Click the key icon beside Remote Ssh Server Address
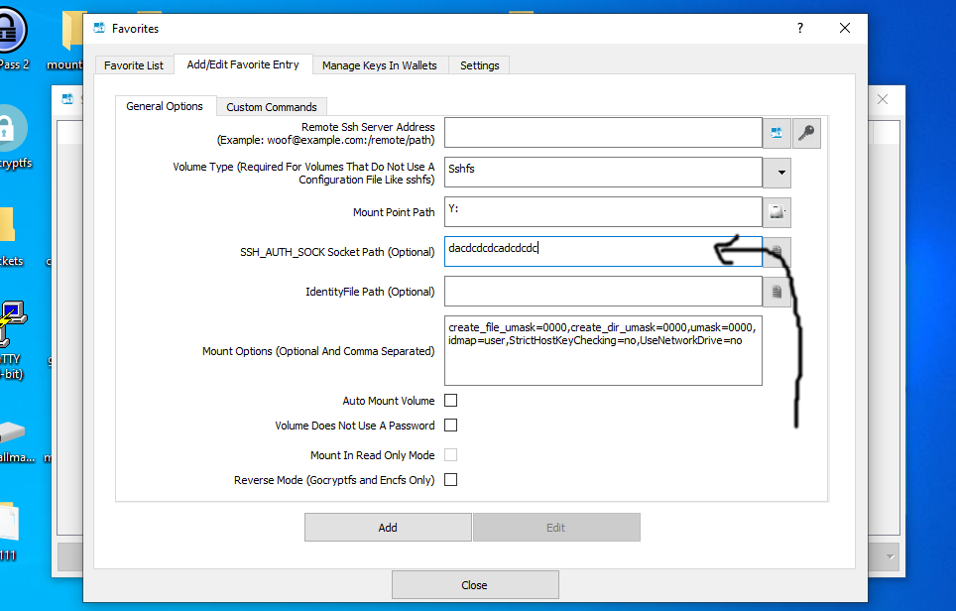The width and height of the screenshot is (956, 611). (806, 132)
